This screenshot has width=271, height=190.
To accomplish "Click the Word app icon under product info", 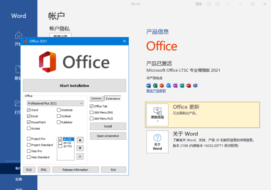I will click(149, 86).
